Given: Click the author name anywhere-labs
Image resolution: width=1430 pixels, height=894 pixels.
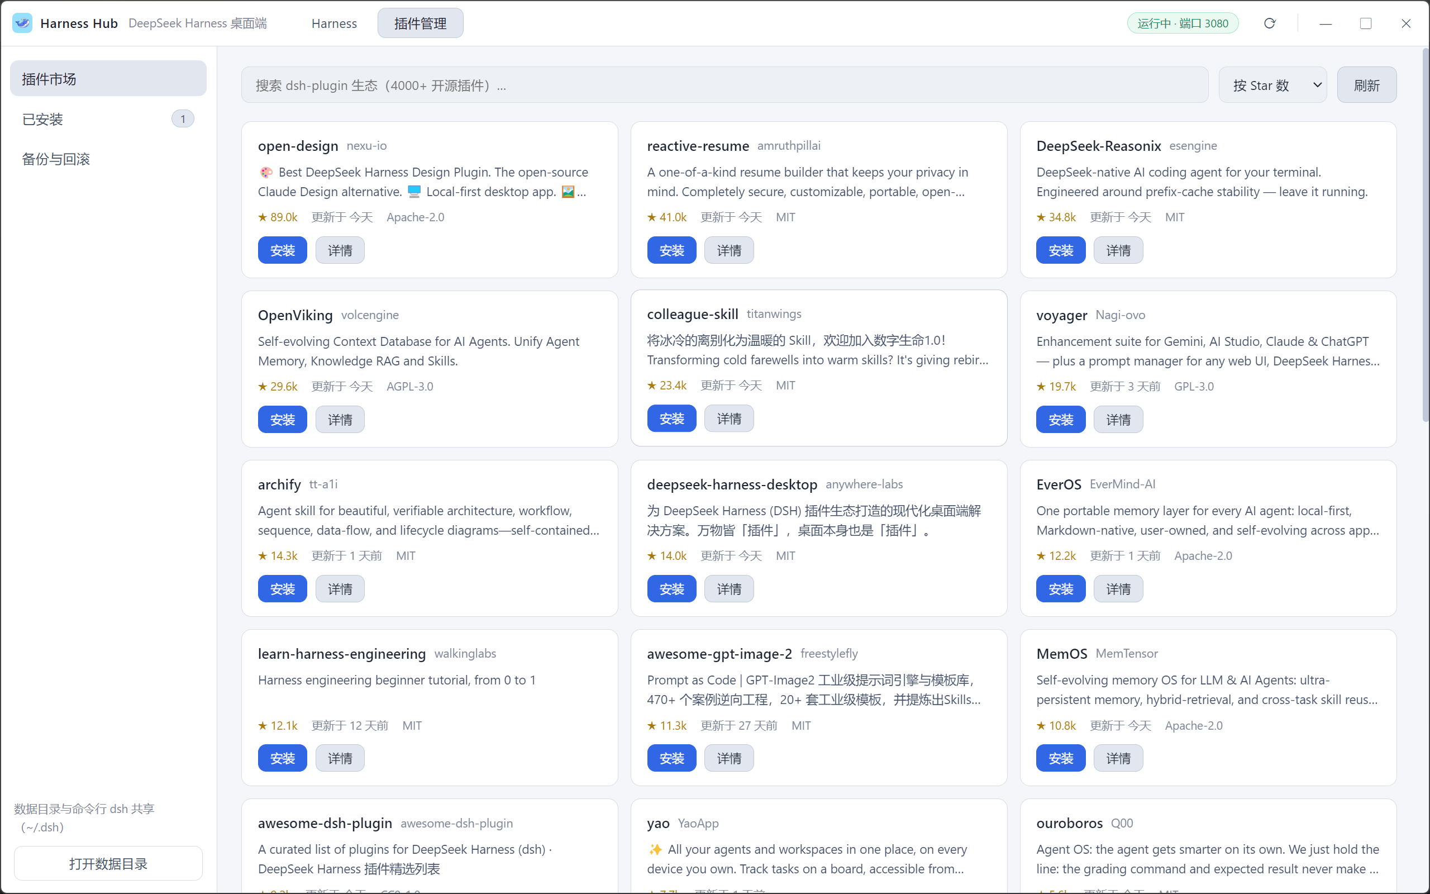Looking at the screenshot, I should 864,484.
